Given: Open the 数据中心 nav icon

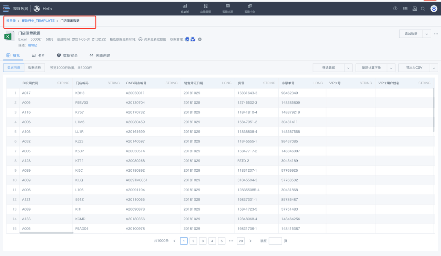Looking at the screenshot, I should pos(250,6).
